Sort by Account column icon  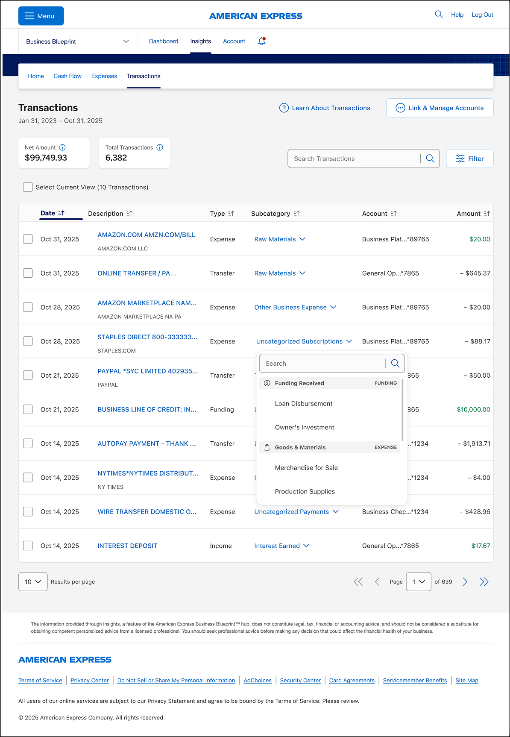[393, 214]
